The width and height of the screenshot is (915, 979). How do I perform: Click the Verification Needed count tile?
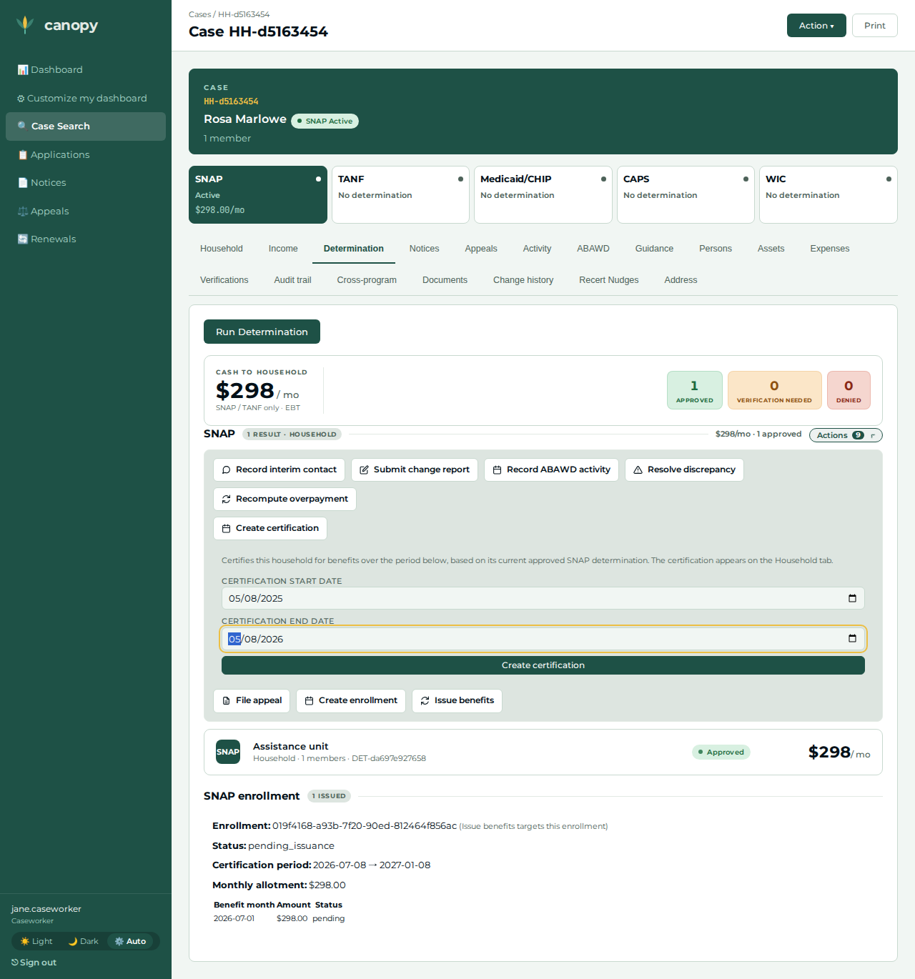[x=774, y=390]
